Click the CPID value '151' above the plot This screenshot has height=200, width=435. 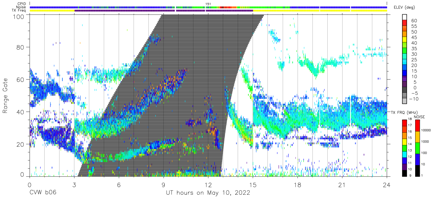[x=208, y=4]
